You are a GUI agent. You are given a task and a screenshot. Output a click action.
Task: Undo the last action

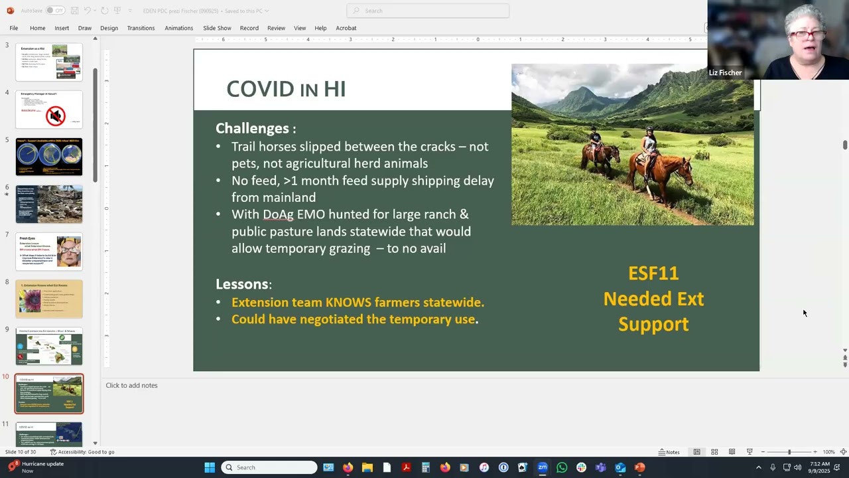pos(86,11)
